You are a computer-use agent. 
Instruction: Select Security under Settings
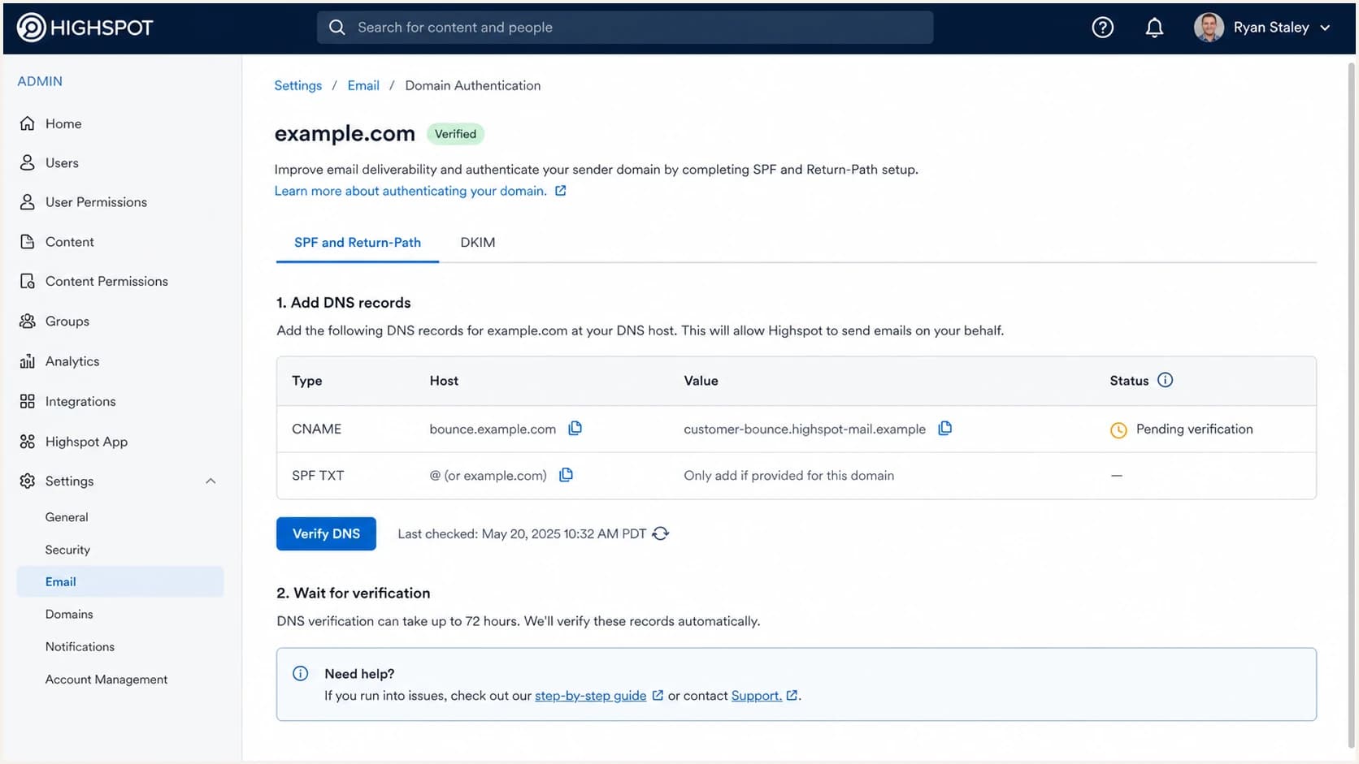tap(67, 550)
